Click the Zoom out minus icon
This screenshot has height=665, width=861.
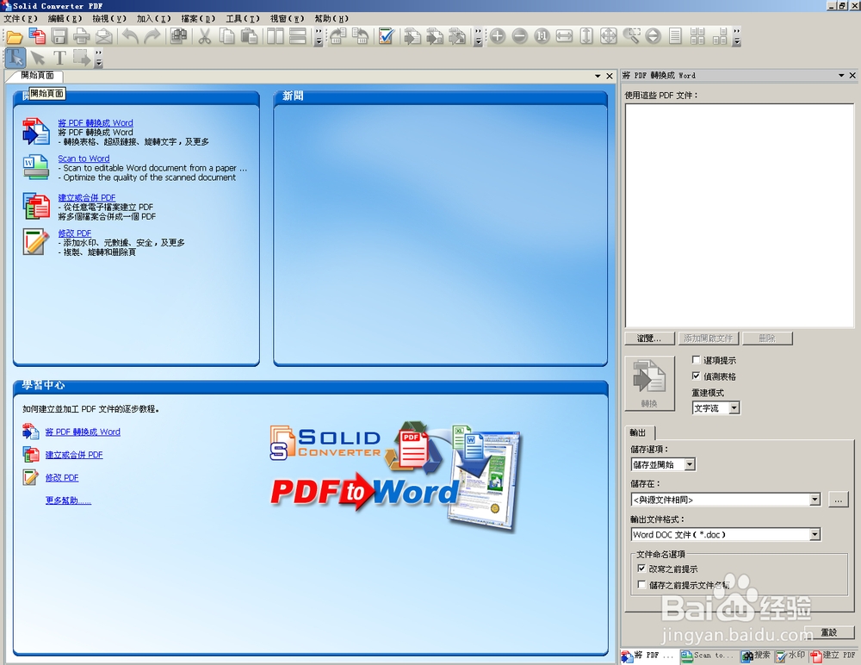(x=519, y=37)
